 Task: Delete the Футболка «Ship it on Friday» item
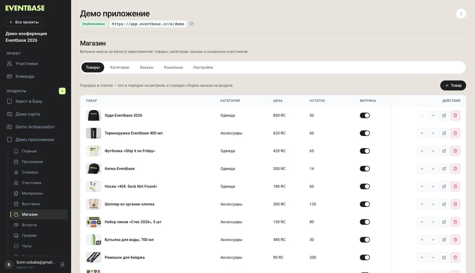coord(455,151)
